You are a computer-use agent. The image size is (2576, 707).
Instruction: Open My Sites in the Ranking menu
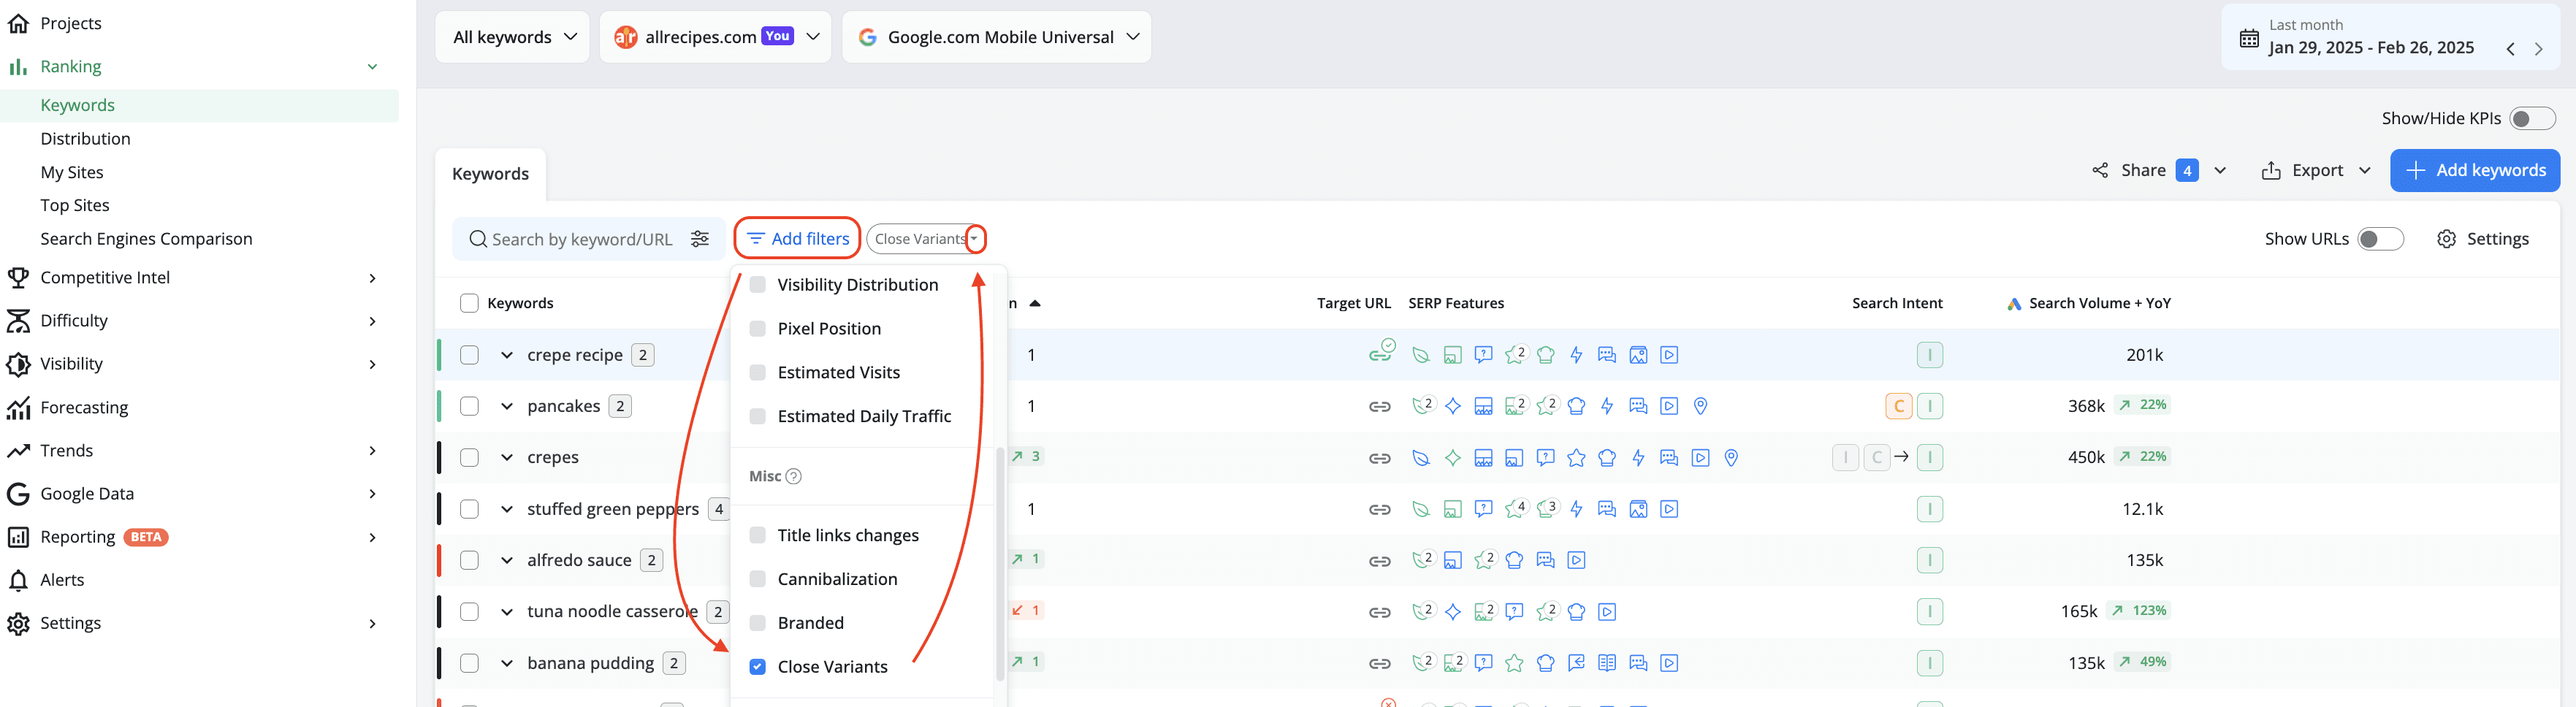click(72, 172)
